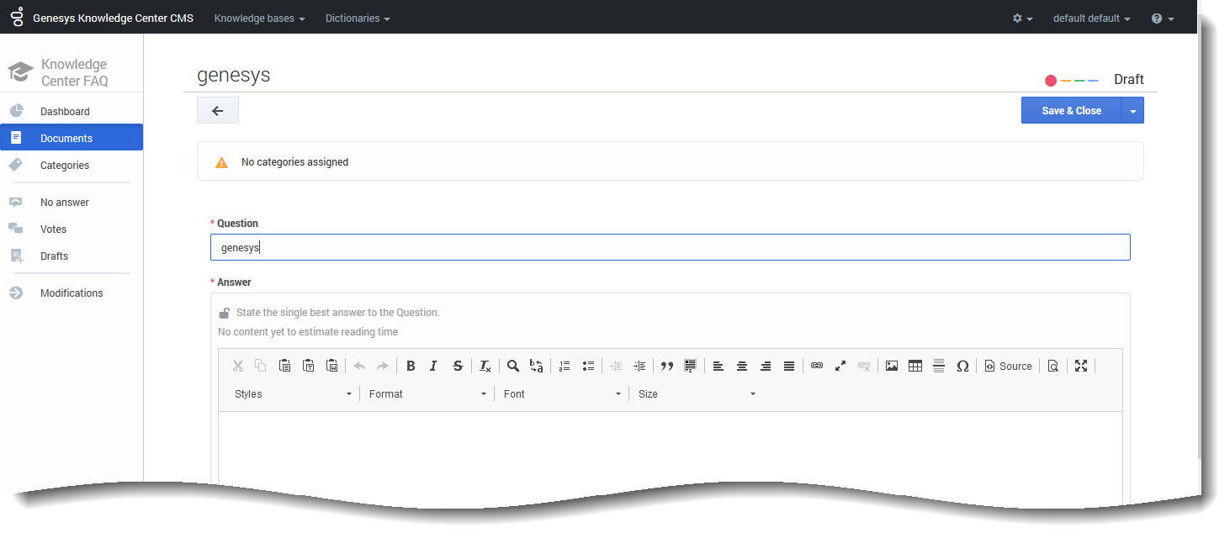Toggle bold formatting in answer editor
This screenshot has width=1230, height=538.
click(x=411, y=366)
